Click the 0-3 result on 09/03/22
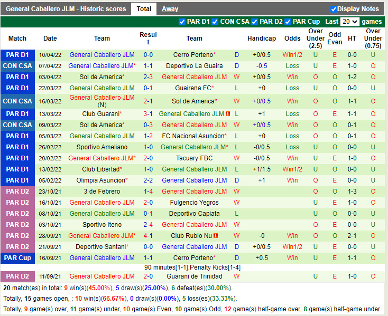This screenshot has width=388, height=316. (x=148, y=125)
